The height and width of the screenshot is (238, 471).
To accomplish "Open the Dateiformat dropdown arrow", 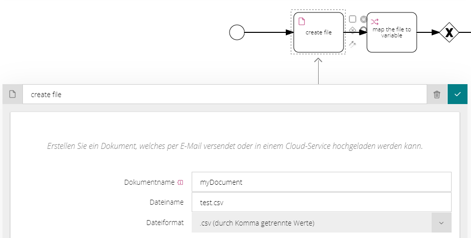I will [441, 223].
